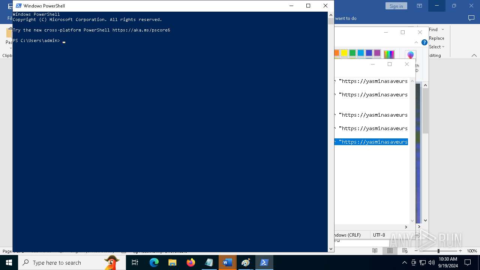The image size is (480, 270).
Task: Show hidden system tray icons
Action: 404,262
